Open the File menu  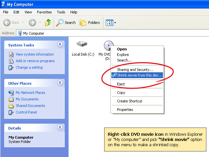click(6, 12)
